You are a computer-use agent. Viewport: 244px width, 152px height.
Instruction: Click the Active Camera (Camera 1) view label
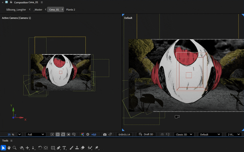coord(16,18)
